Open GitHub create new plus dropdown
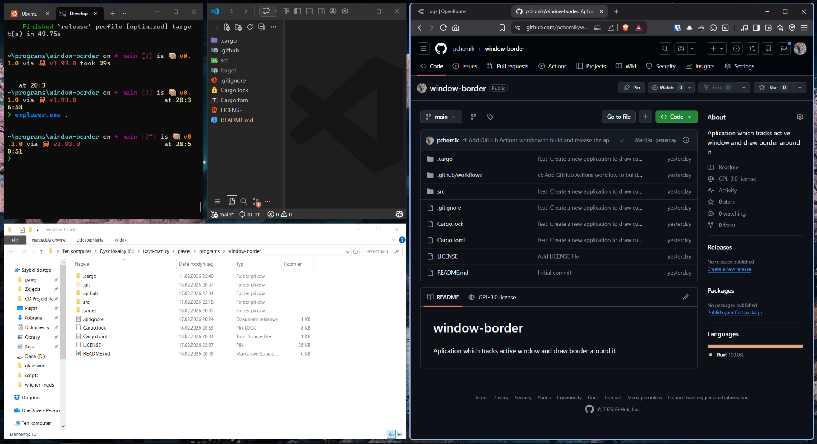Screen dimensions: 817x444 717,48
